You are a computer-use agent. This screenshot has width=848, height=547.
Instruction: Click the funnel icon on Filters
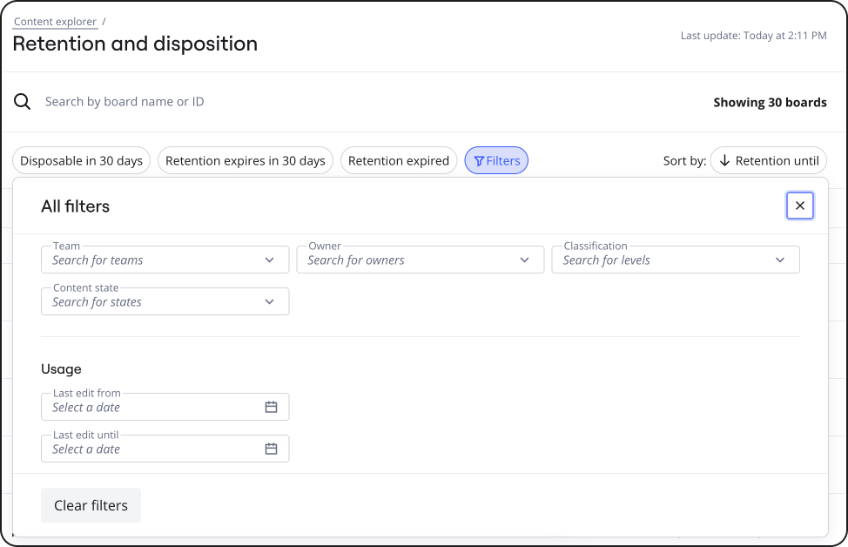coord(479,161)
